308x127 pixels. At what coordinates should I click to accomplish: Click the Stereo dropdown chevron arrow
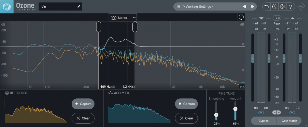(x=134, y=18)
